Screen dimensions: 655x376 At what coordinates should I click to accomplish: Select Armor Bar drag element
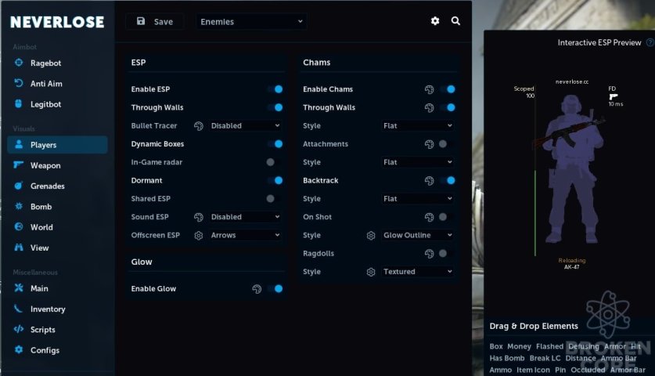(x=628, y=370)
